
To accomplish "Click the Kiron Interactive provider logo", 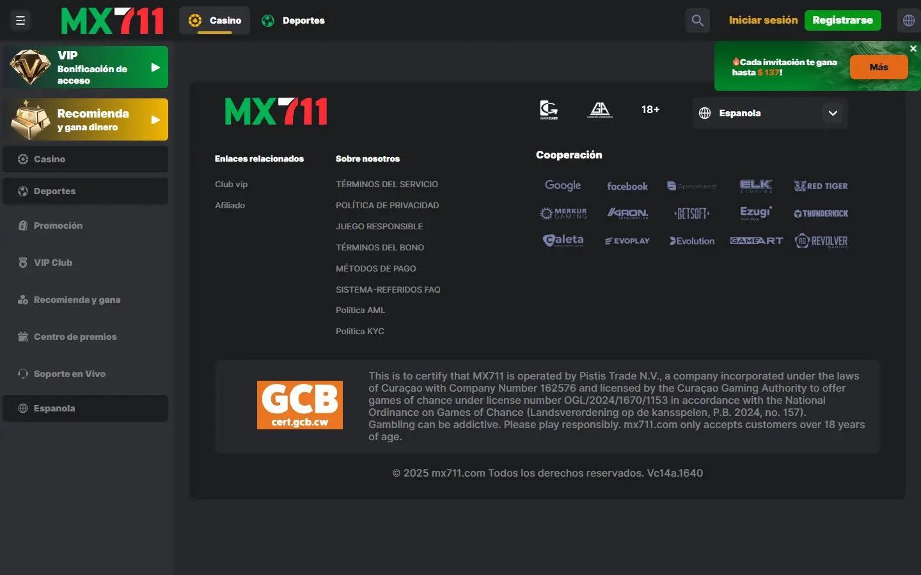I will (627, 213).
